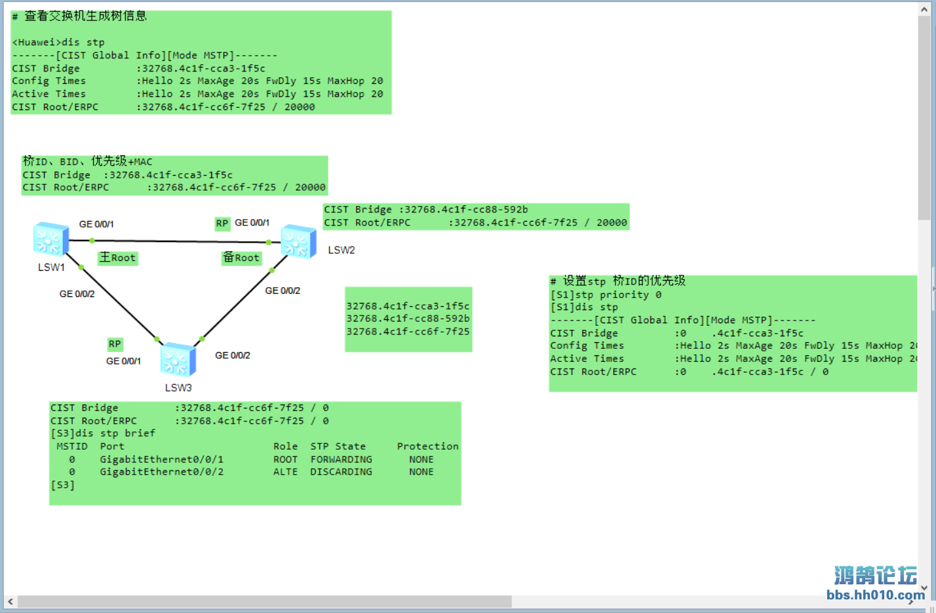The image size is (936, 613).
Task: Click the scroll left arrow
Action: [x=10, y=602]
